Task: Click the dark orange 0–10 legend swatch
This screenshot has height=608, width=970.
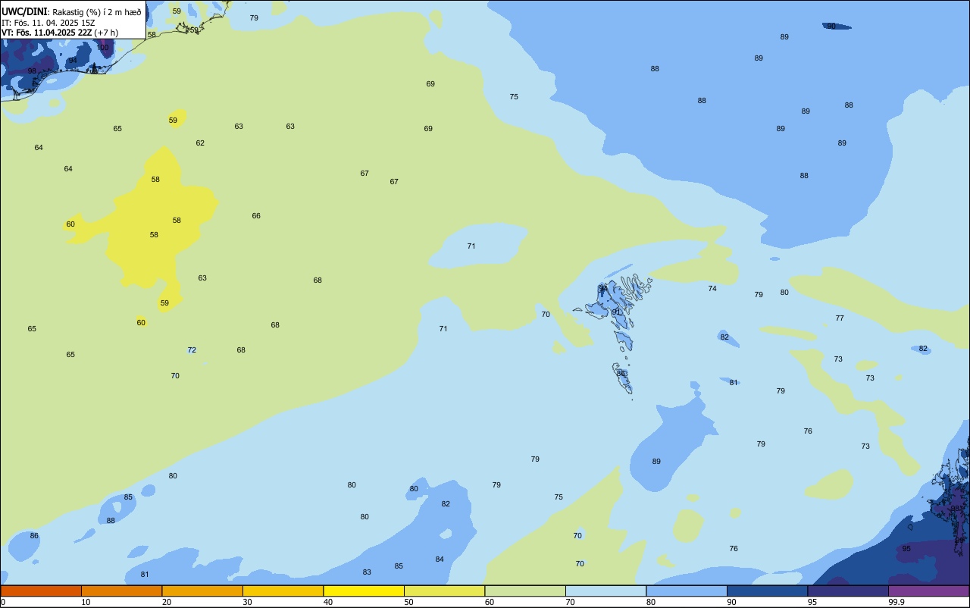Action: pyautogui.click(x=41, y=591)
